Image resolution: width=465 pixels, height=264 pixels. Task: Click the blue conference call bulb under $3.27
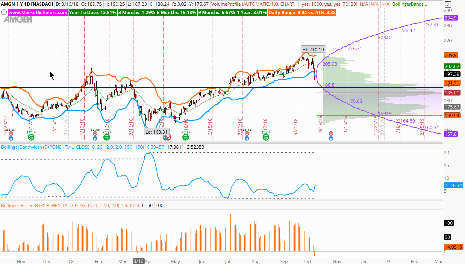pos(11,138)
